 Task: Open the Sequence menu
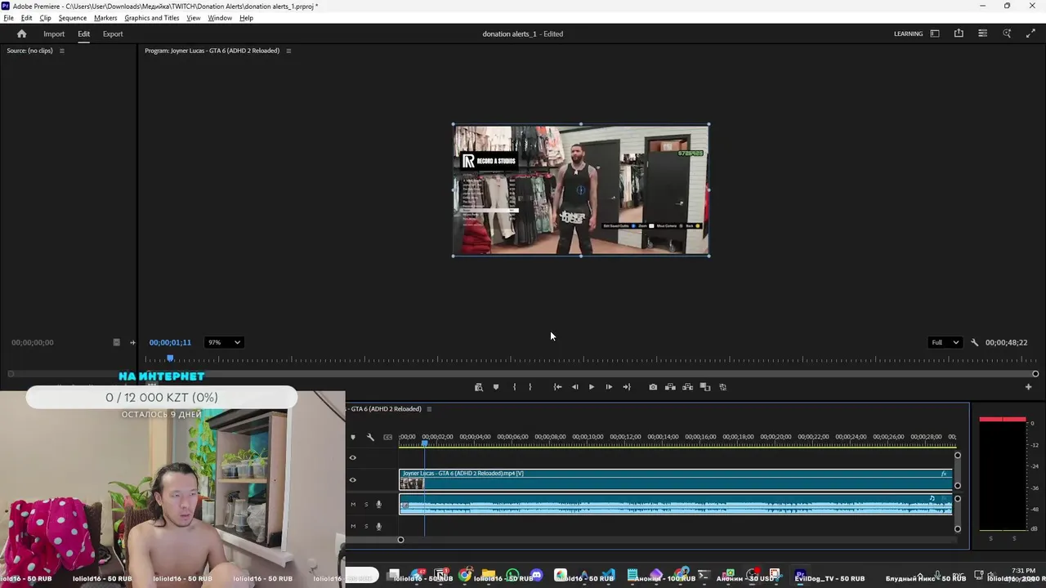pos(73,18)
